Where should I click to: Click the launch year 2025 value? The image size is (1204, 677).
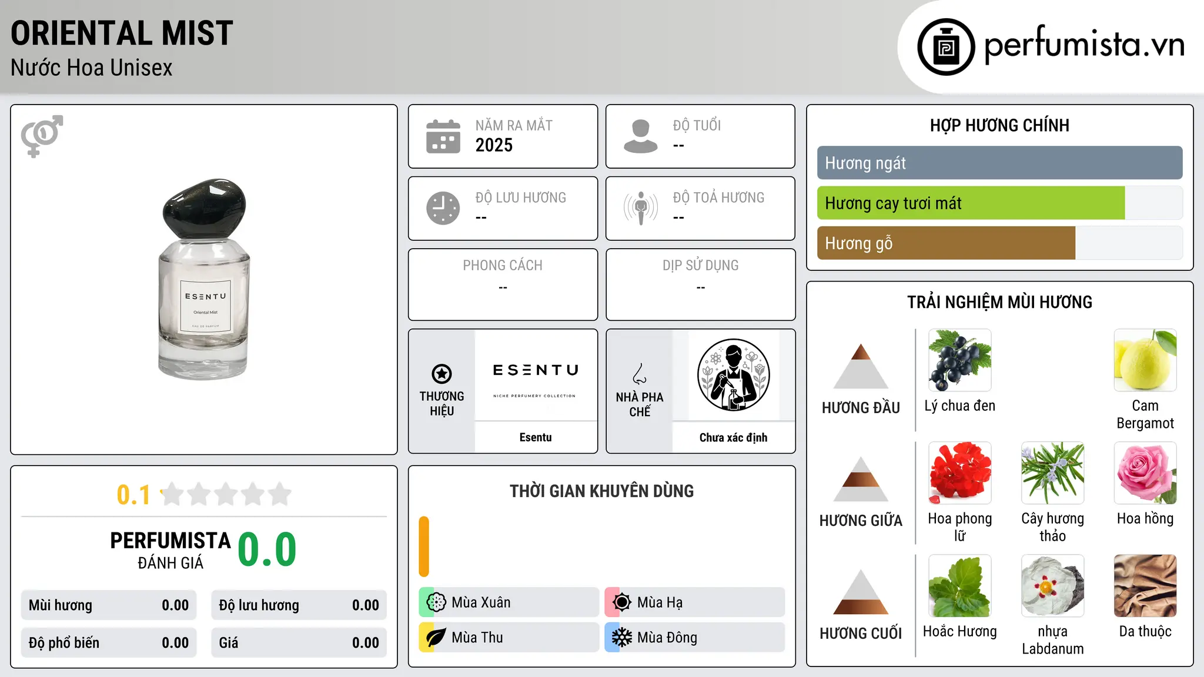pos(494,145)
